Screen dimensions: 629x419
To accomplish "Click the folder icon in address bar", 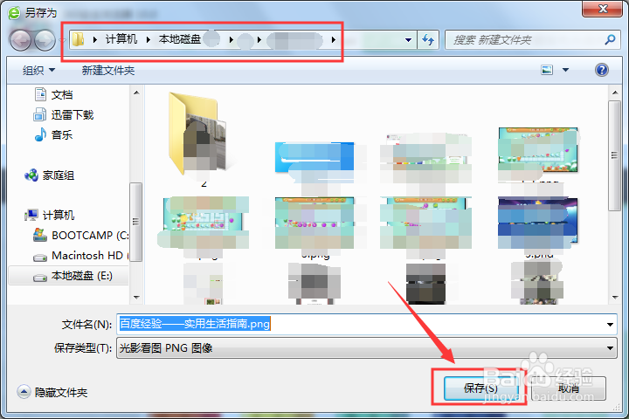I will [x=79, y=39].
